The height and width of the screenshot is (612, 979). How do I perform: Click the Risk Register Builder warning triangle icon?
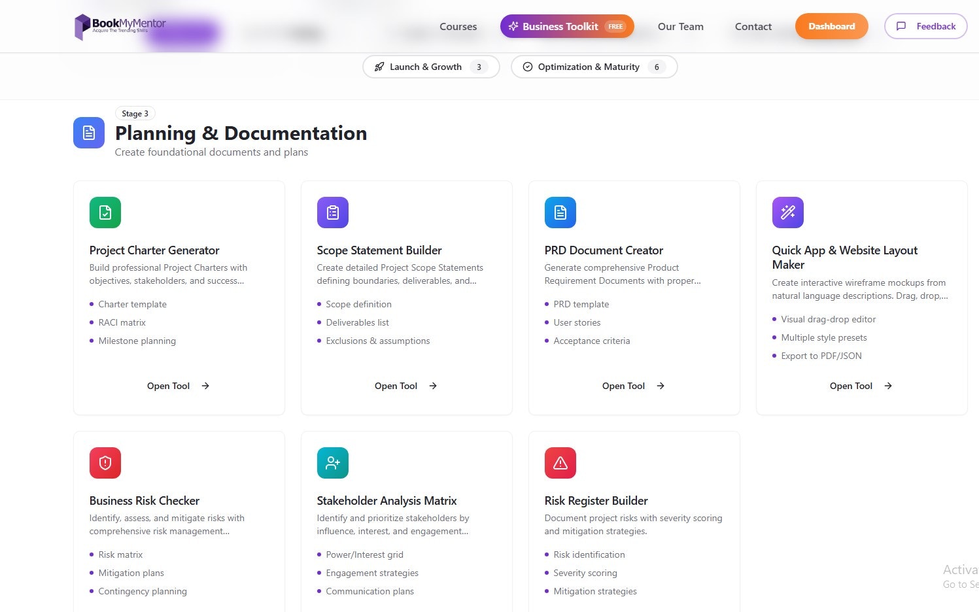point(560,462)
